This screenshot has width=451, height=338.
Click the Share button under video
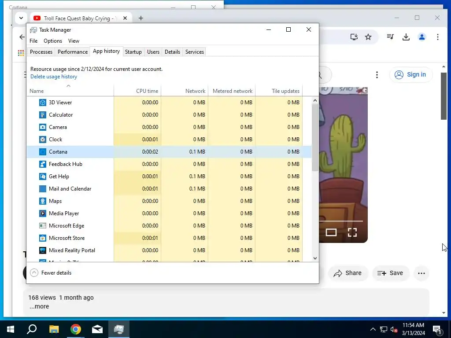347,273
